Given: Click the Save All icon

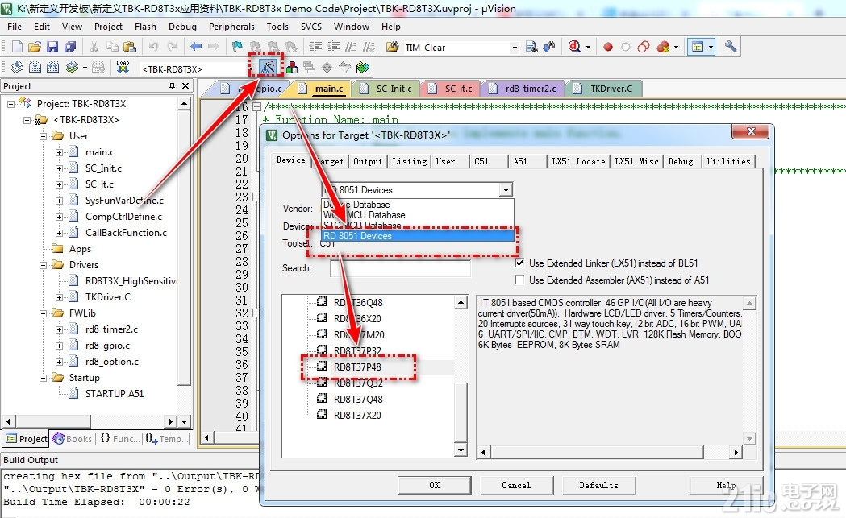Looking at the screenshot, I should (x=70, y=47).
